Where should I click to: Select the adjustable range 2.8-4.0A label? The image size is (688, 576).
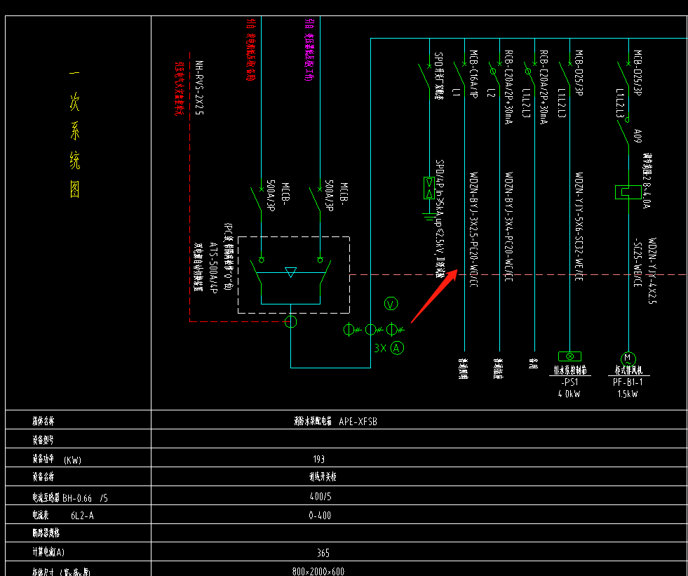[x=647, y=180]
